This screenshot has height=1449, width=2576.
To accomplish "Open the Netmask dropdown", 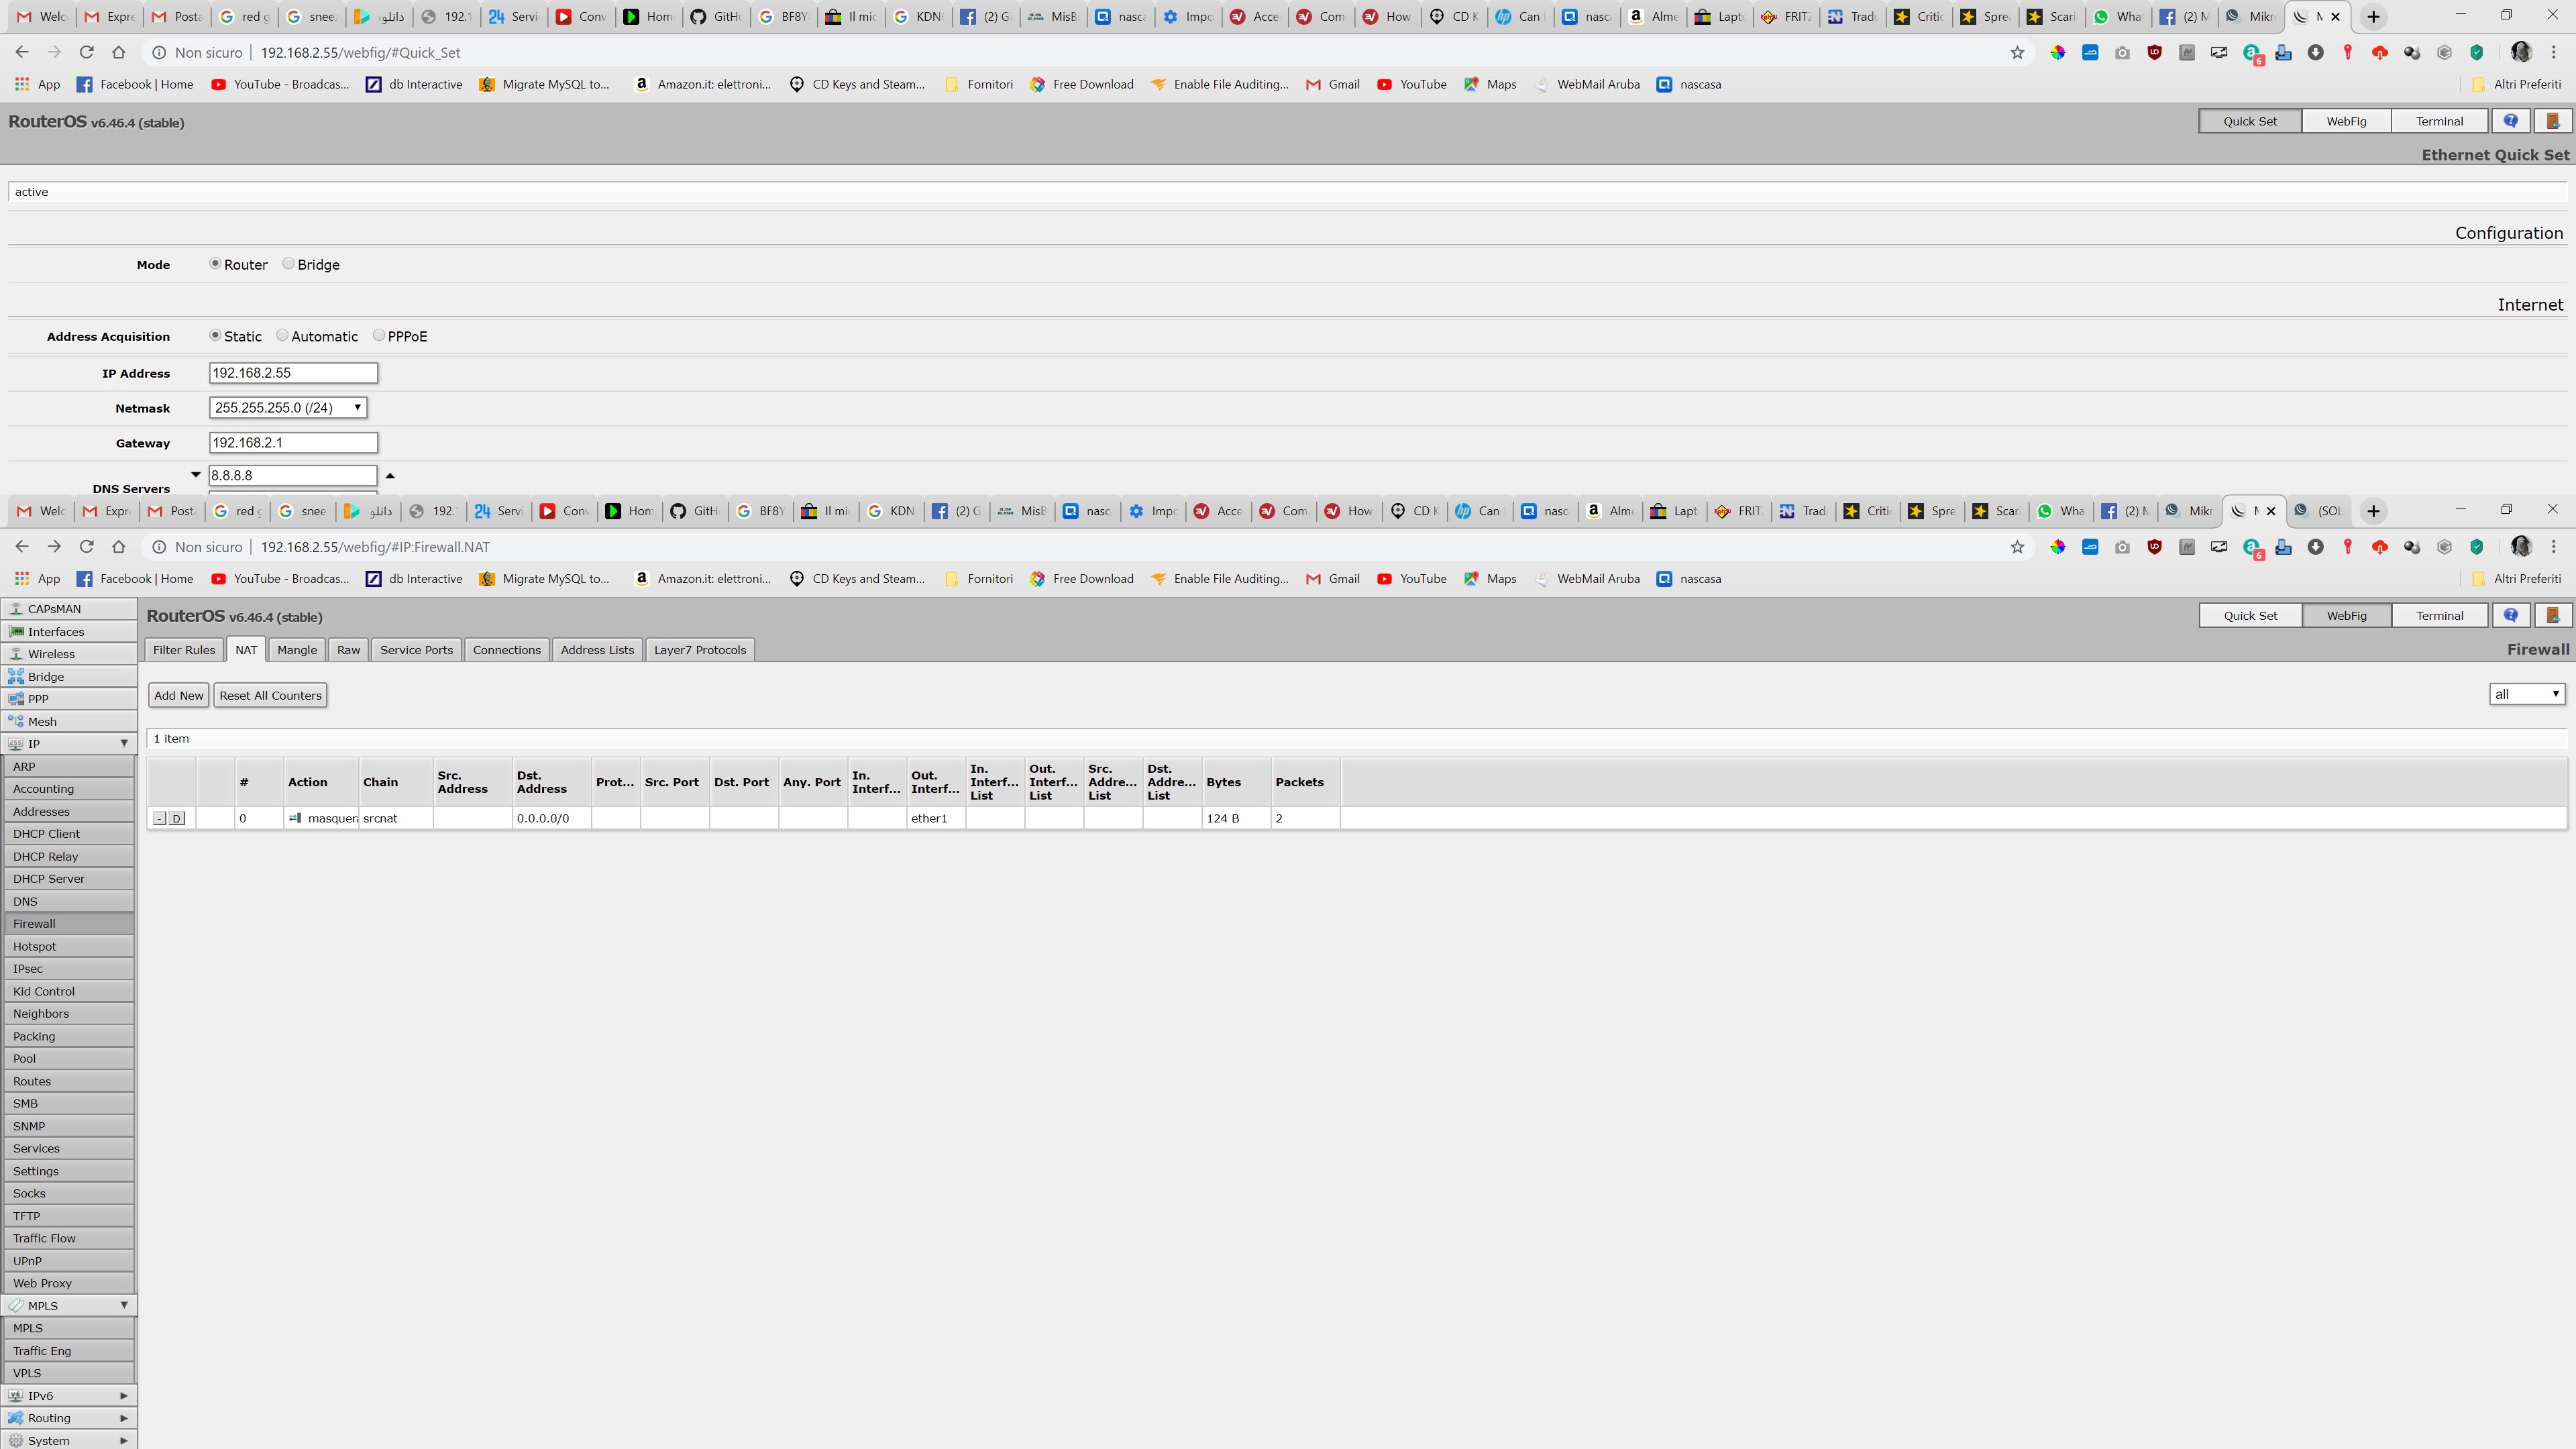I will [x=288, y=408].
